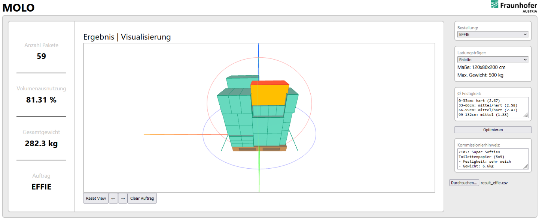Click inside the Kommissionierhinweis text area

tap(493, 159)
